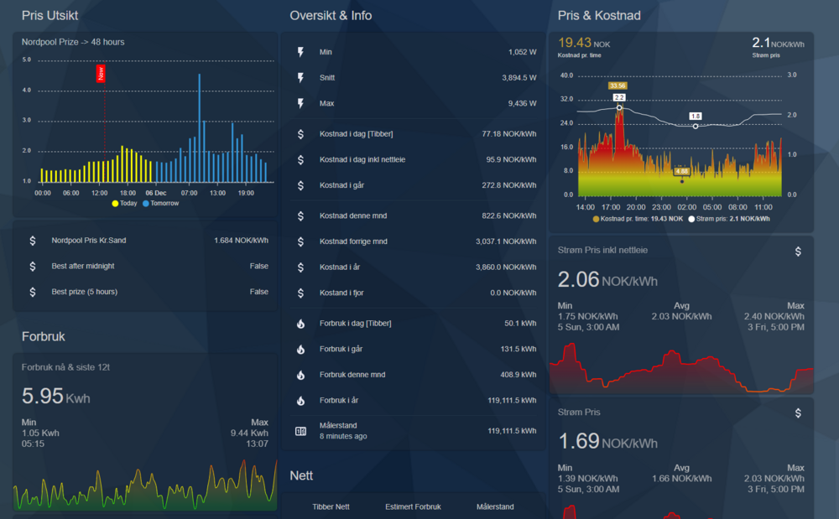
Task: Select the flash icon beside Max
Action: click(x=301, y=104)
